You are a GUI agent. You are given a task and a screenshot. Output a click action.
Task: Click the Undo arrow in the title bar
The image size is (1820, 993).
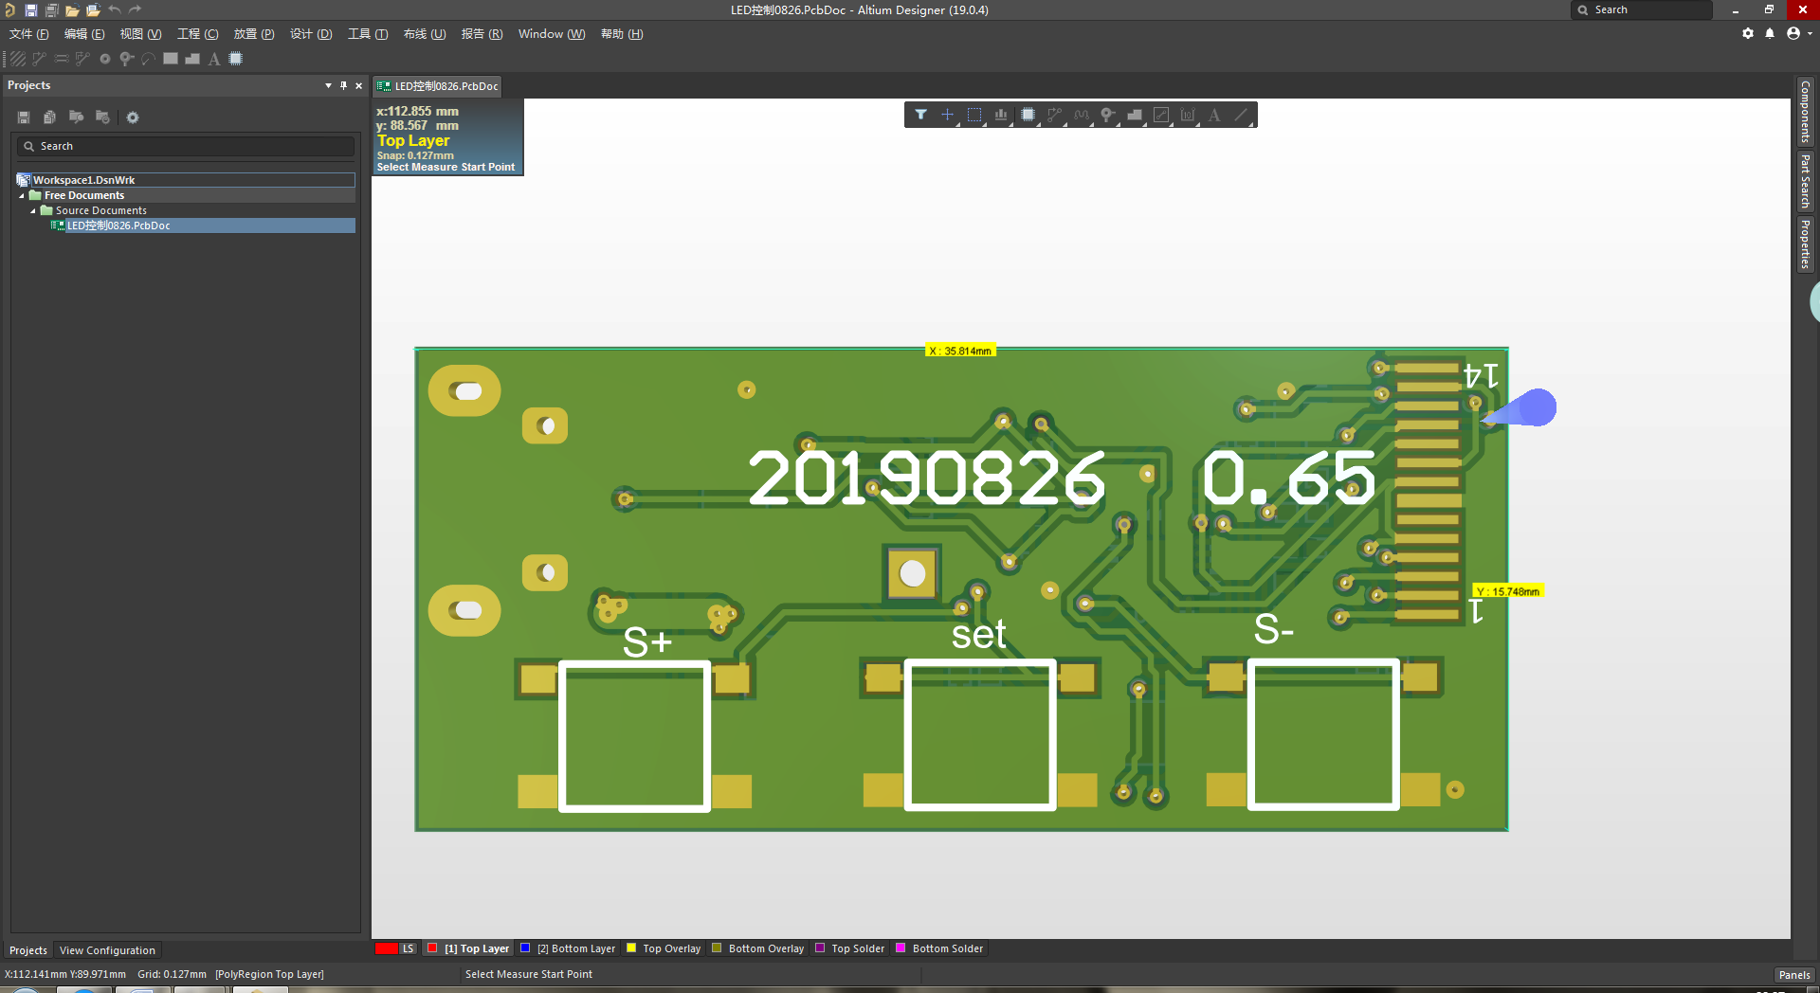[x=115, y=9]
